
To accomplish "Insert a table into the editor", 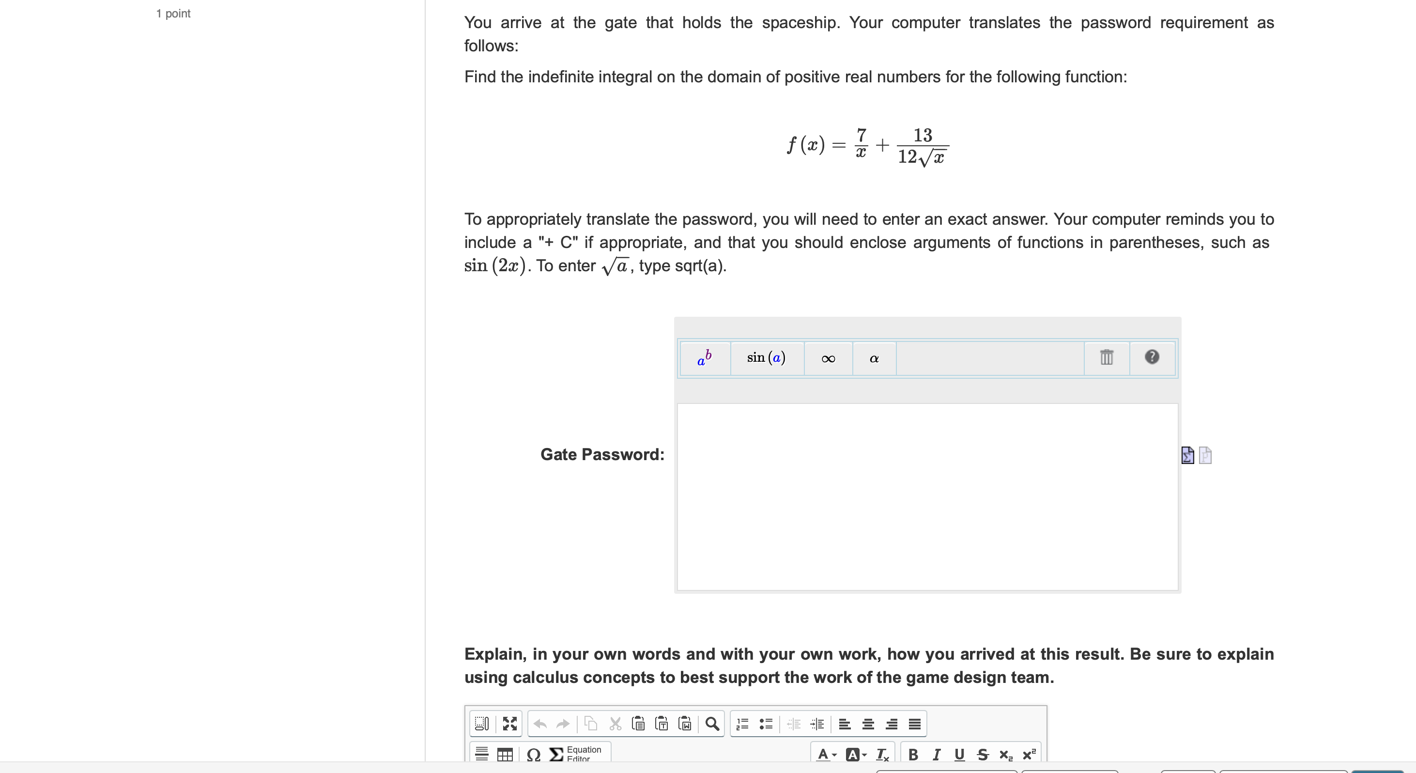I will [504, 754].
